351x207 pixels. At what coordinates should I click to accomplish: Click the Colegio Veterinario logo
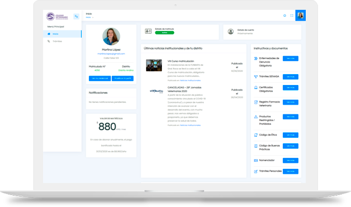pos(57,16)
